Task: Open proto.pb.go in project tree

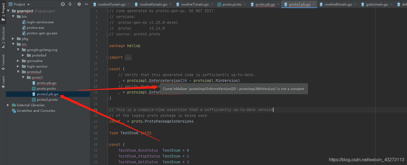Action: coord(46,83)
